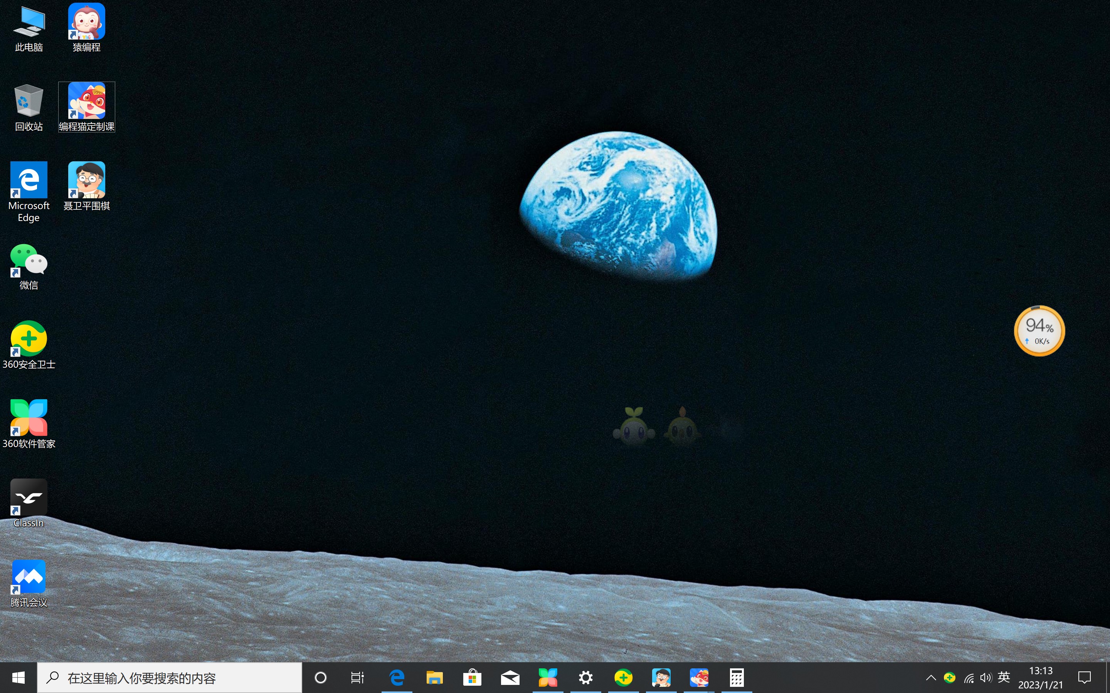1110x693 pixels.
Task: Expand the hidden tray icons chevron
Action: tap(931, 678)
